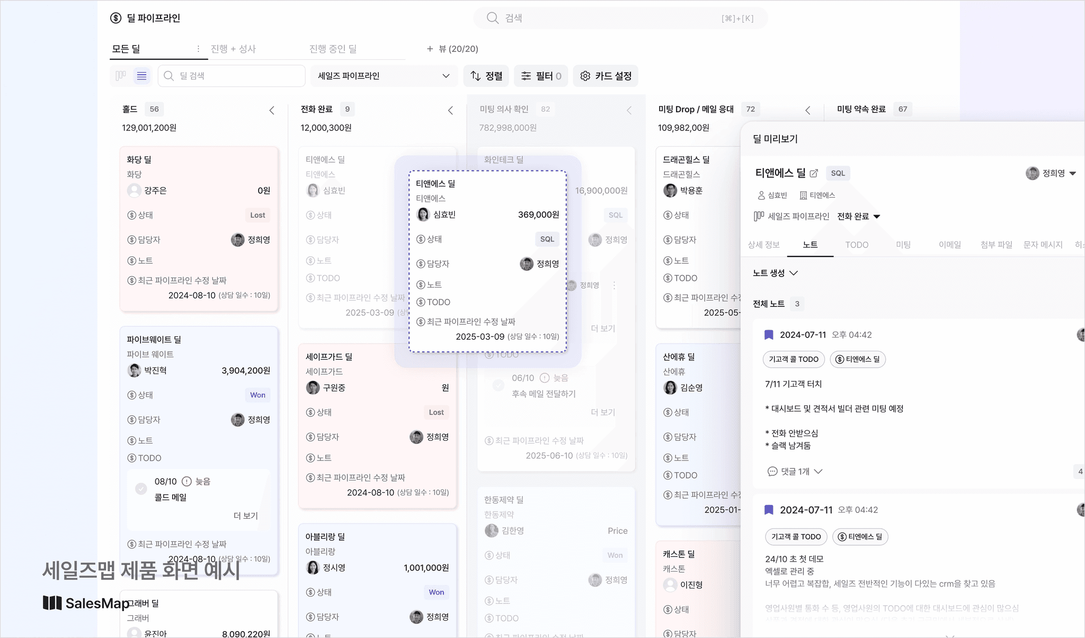Click 티엔에스 딜 tag on first note
1085x638 pixels.
[857, 359]
